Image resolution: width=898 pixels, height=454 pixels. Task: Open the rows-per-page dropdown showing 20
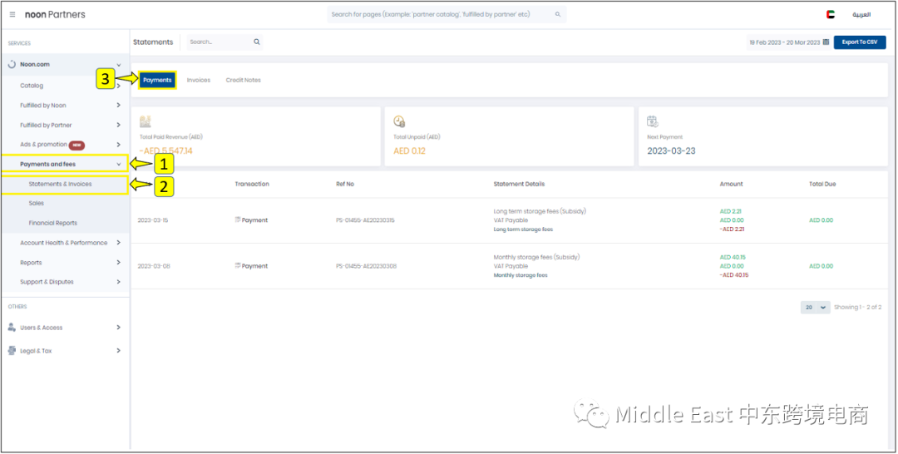click(x=816, y=308)
